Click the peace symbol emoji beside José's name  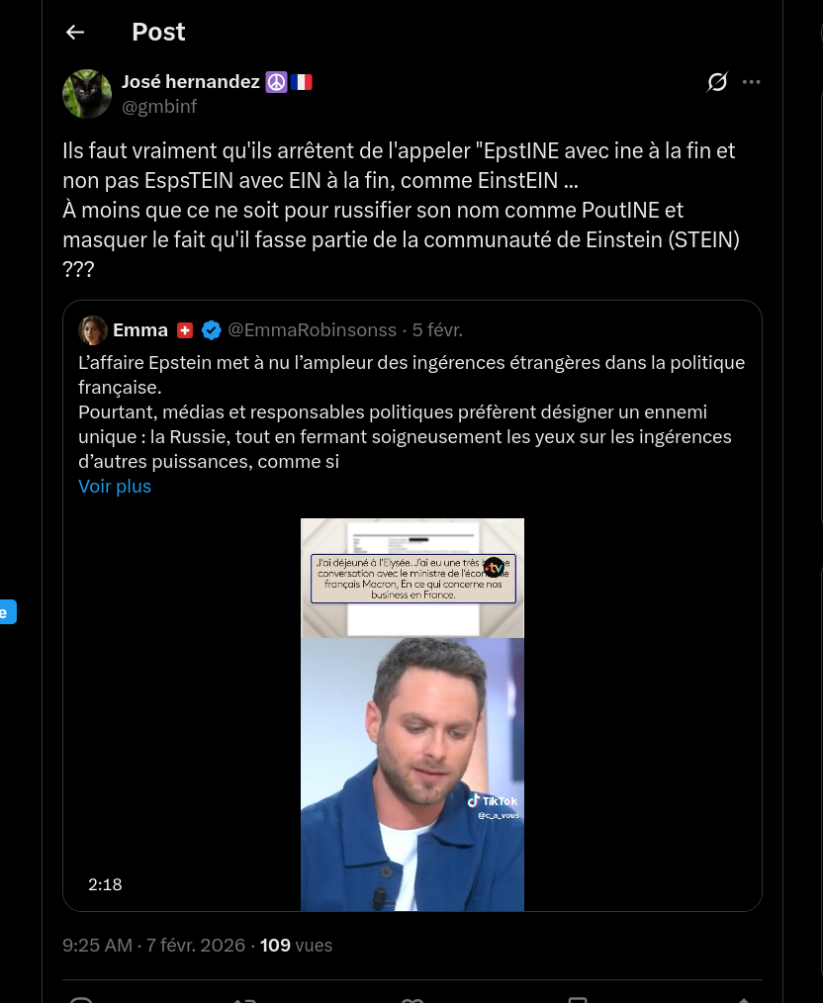276,82
